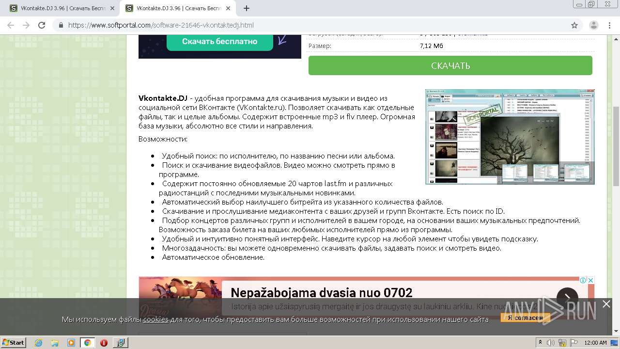
Task: Go back to the previous page
Action: (11, 25)
